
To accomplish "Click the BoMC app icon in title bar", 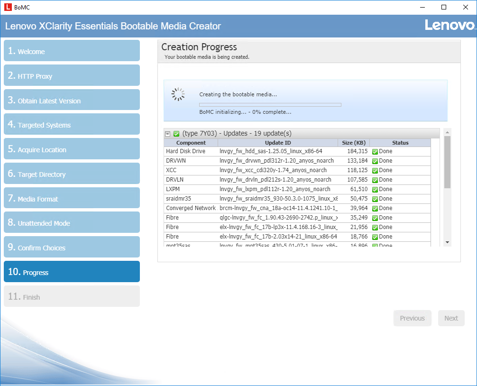I will [x=8, y=7].
